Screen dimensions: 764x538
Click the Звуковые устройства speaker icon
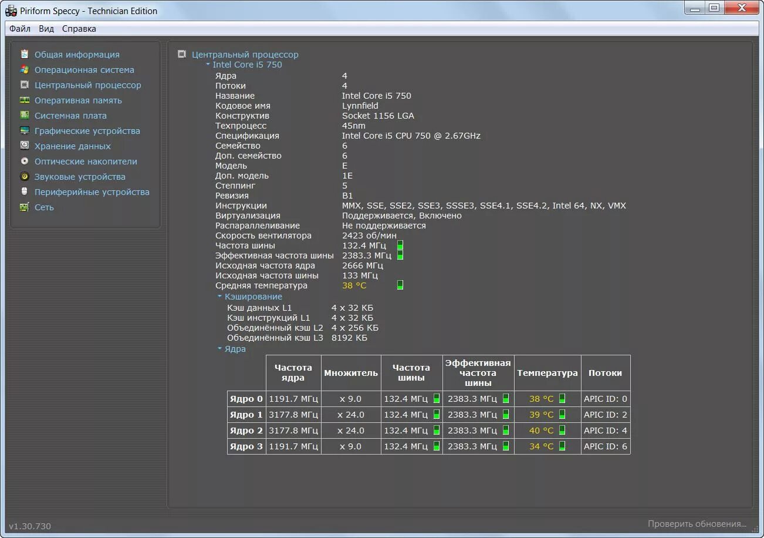[25, 176]
